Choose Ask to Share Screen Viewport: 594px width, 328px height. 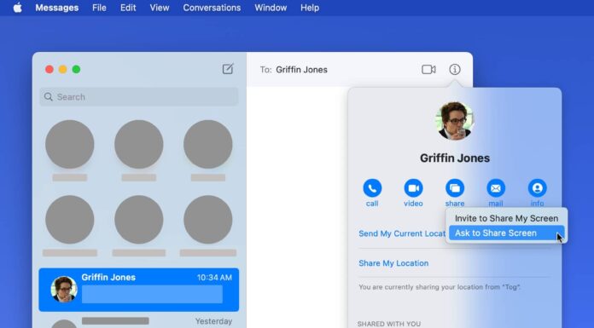tap(506, 233)
